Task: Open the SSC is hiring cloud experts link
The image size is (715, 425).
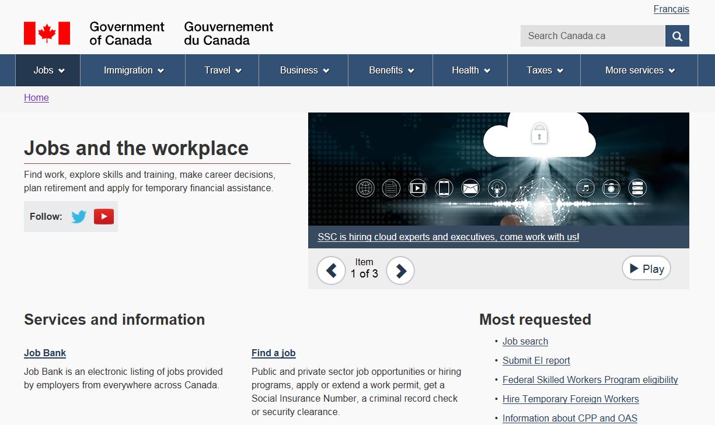Action: 448,237
